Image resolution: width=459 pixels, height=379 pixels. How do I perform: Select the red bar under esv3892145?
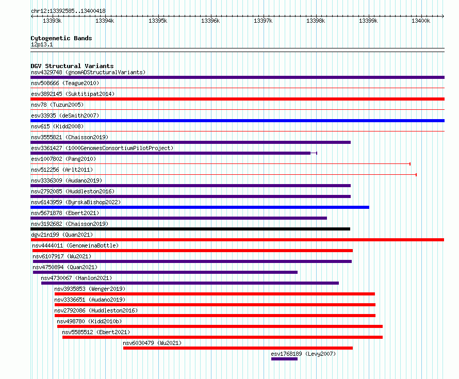pyautogui.click(x=237, y=99)
